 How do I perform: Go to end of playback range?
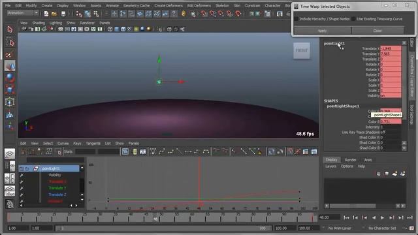(410, 217)
